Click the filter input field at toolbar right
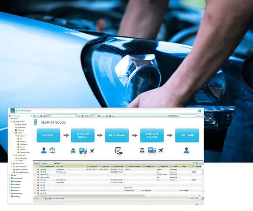The width and height of the screenshot is (253, 211). point(188,116)
